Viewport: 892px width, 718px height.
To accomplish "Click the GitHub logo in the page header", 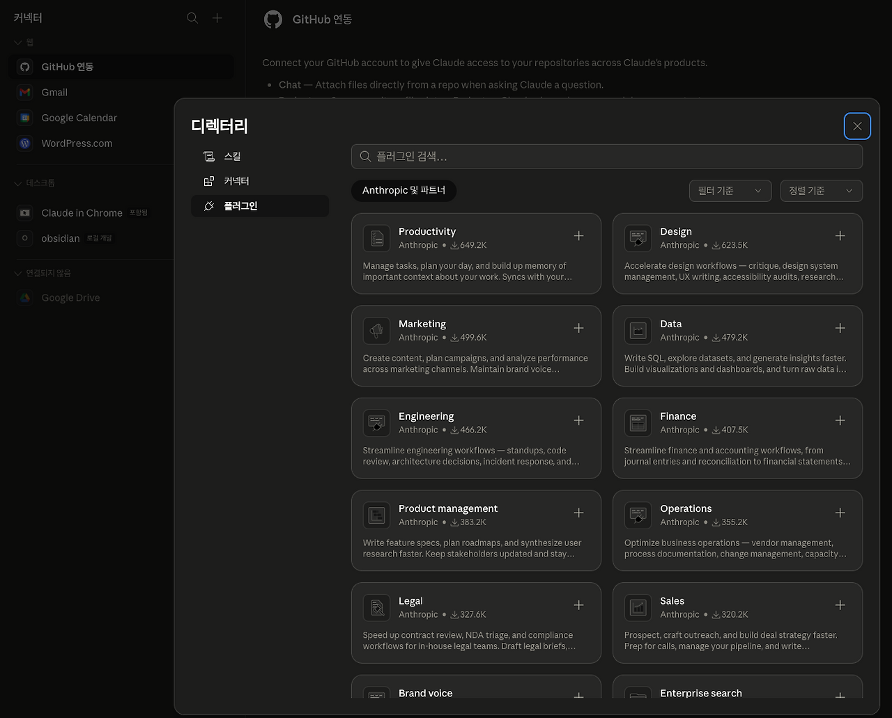I will 273,19.
